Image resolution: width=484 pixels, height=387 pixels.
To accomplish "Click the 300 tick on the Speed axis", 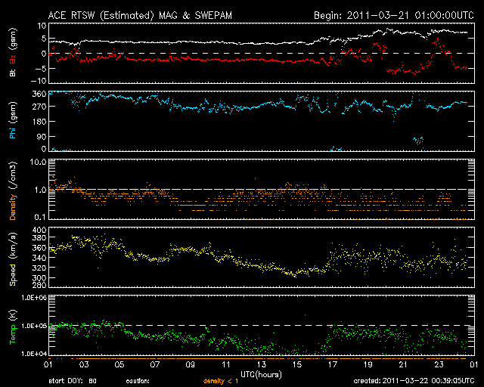I will pyautogui.click(x=39, y=277).
